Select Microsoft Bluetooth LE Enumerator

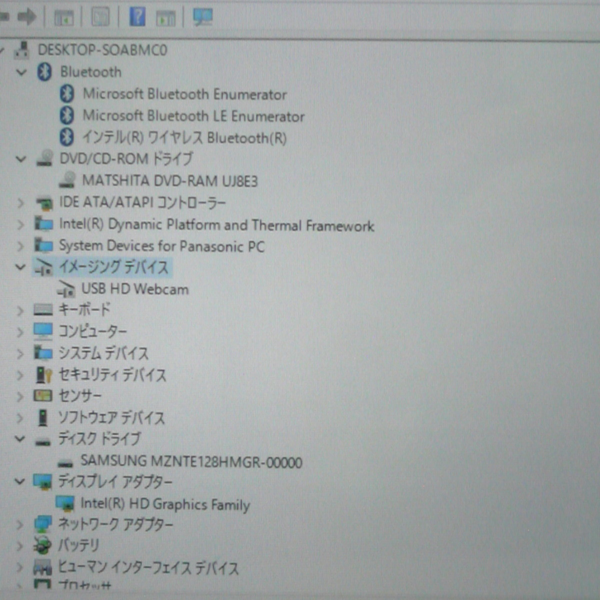[193, 116]
